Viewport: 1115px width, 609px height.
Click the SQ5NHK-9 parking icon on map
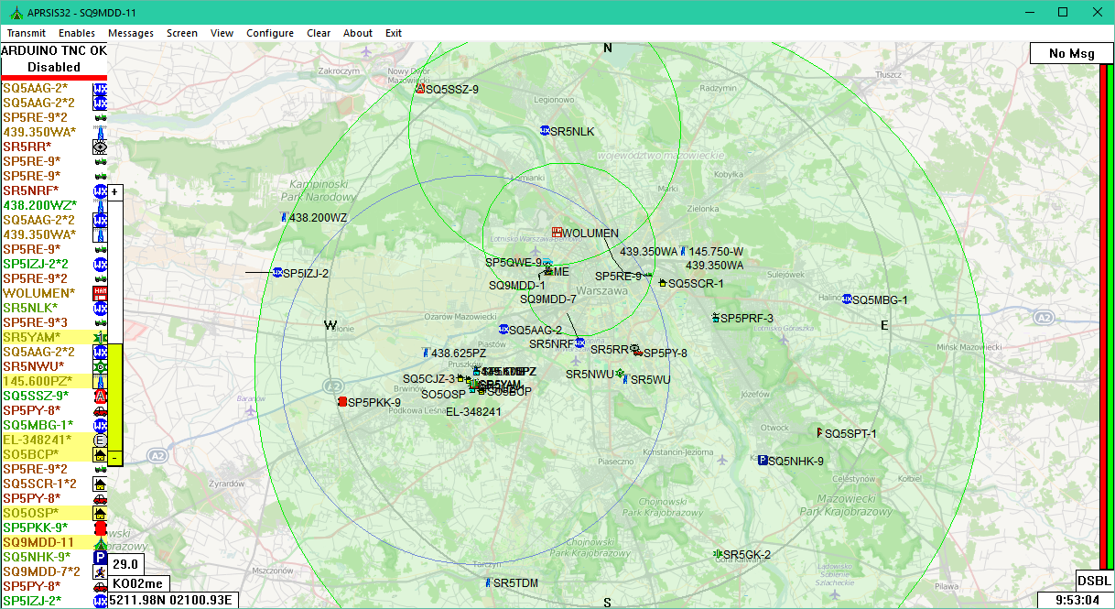762,461
